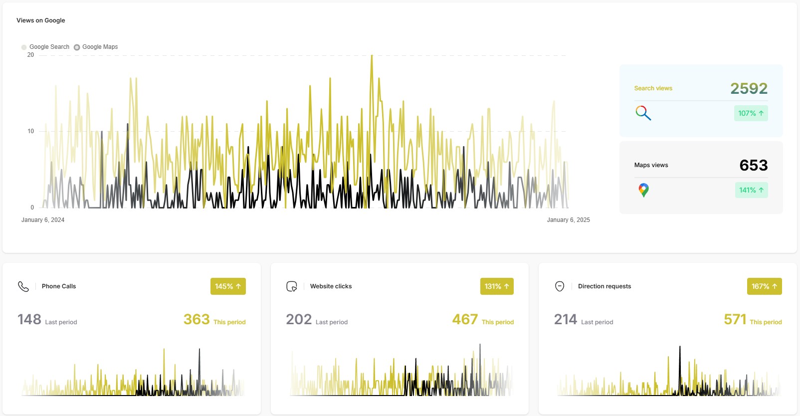The width and height of the screenshot is (800, 416).
Task: Click the 141% maps views growth badge
Action: (751, 190)
